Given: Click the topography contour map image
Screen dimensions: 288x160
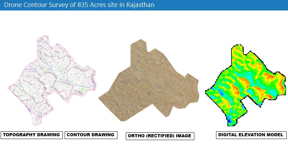Looking at the screenshot, I should click(52, 80).
